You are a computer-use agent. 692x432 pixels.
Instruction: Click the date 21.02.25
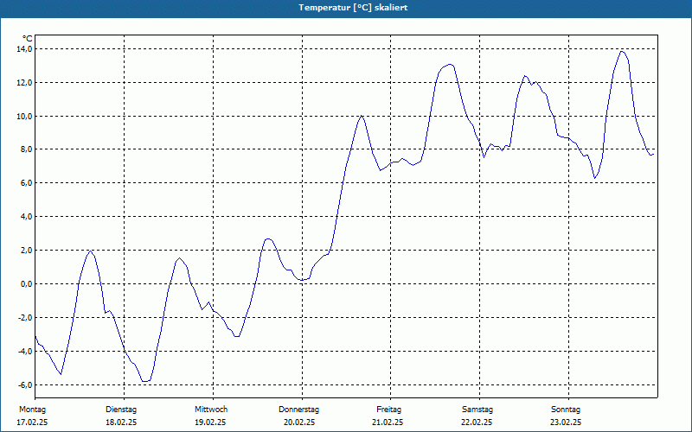click(x=388, y=422)
